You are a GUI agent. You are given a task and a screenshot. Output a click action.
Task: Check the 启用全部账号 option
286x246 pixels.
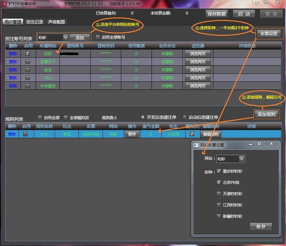(x=98, y=37)
